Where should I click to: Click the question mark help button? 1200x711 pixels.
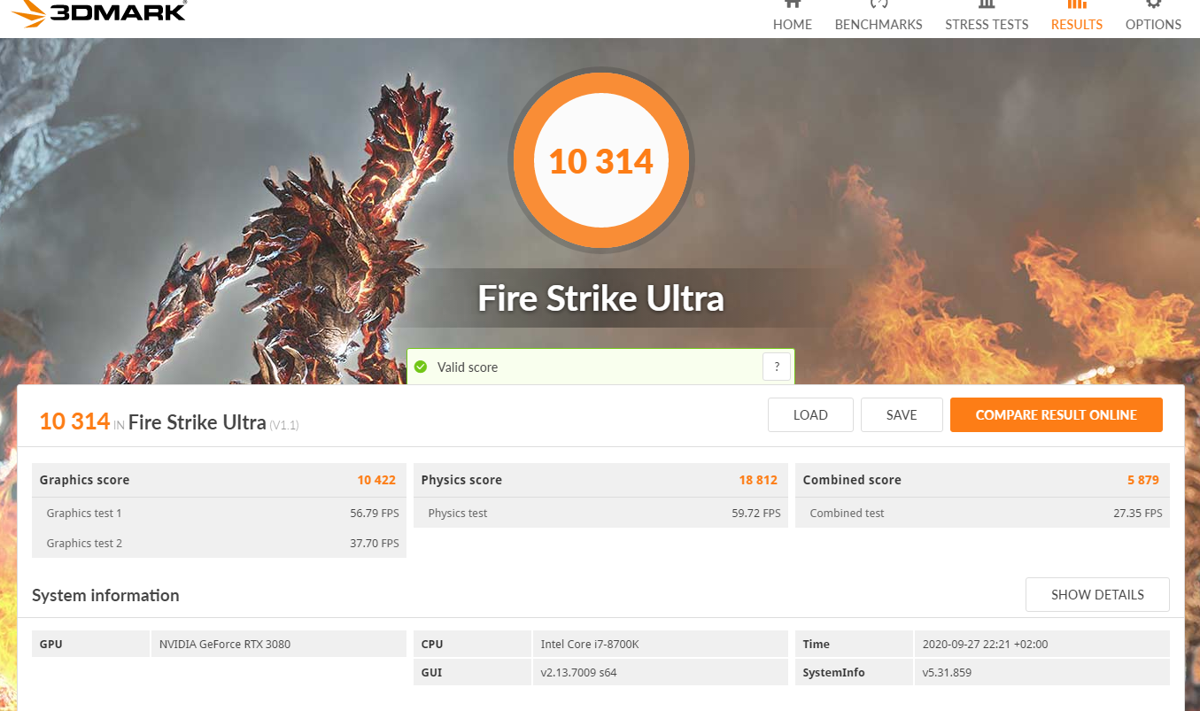click(x=777, y=366)
